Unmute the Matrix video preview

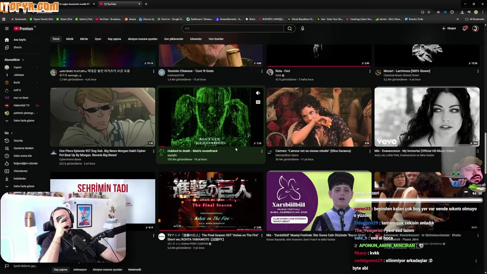click(x=258, y=93)
